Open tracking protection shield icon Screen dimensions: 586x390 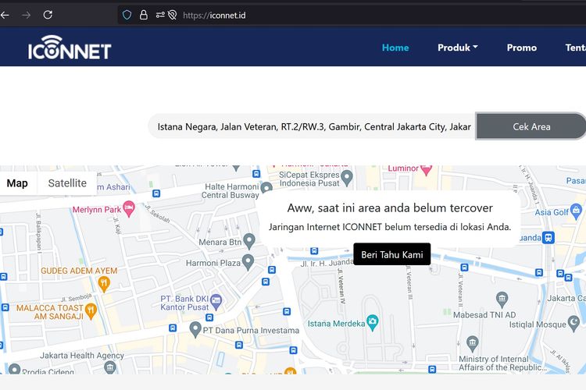click(127, 15)
